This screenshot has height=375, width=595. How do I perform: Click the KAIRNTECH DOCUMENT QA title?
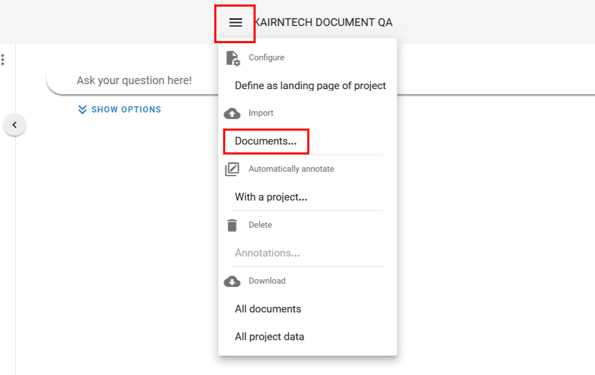(323, 23)
